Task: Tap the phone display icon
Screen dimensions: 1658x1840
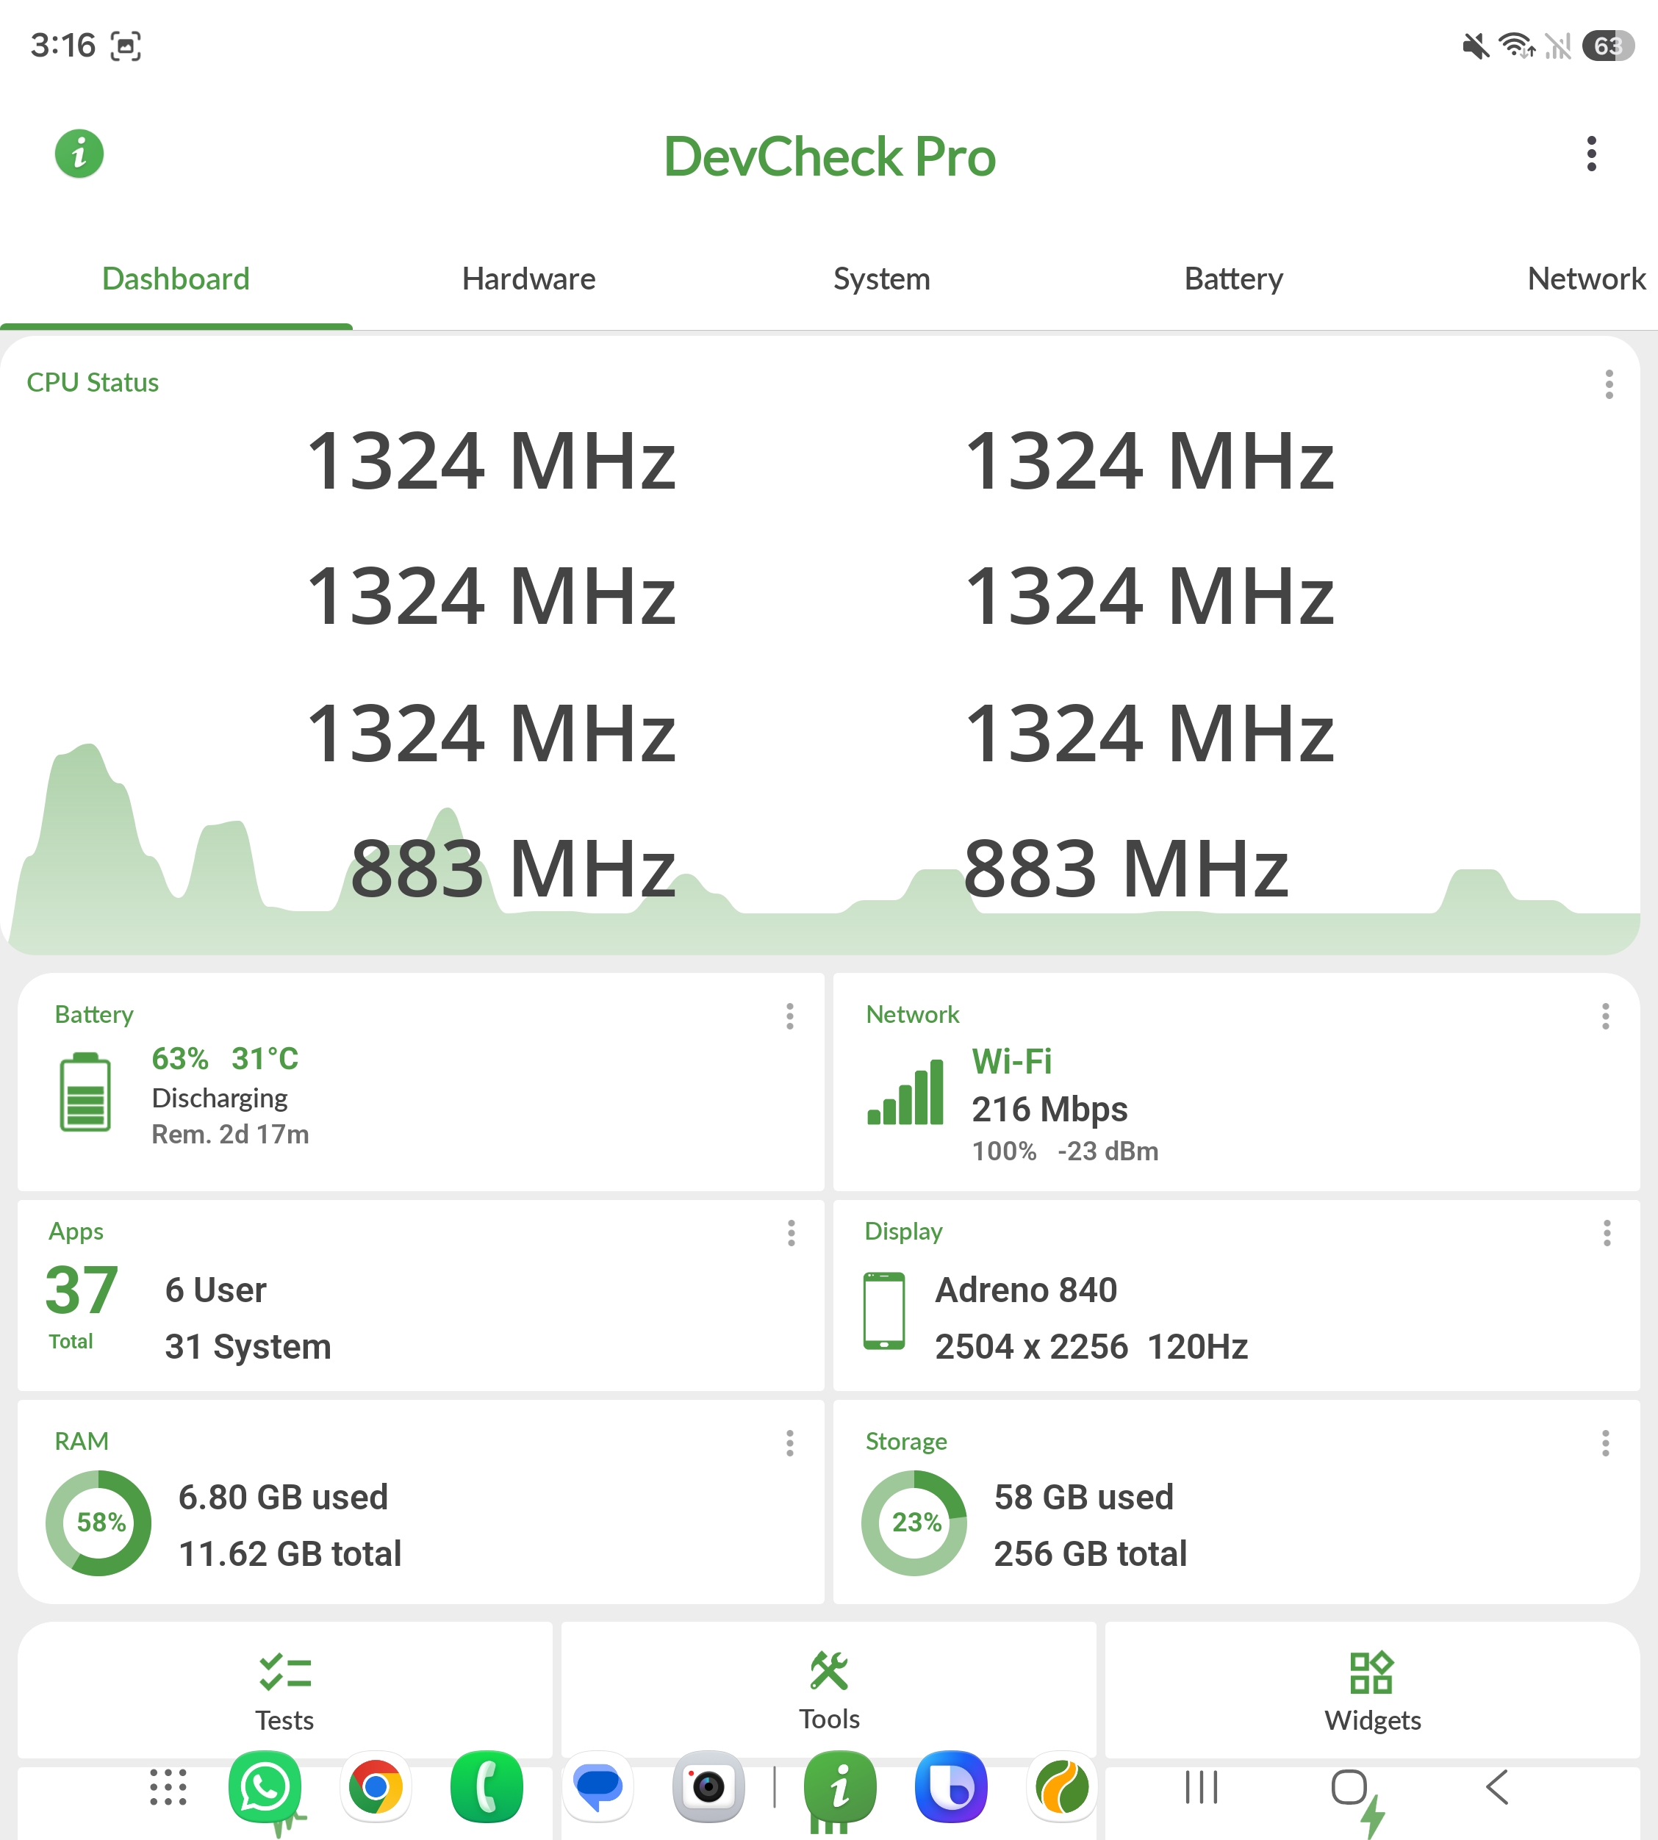Action: coord(883,1311)
